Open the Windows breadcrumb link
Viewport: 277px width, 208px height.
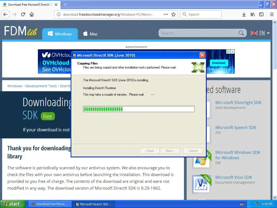tap(15, 86)
